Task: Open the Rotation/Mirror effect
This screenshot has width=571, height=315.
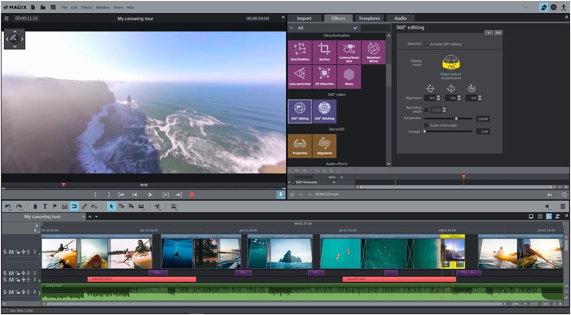Action: (373, 52)
